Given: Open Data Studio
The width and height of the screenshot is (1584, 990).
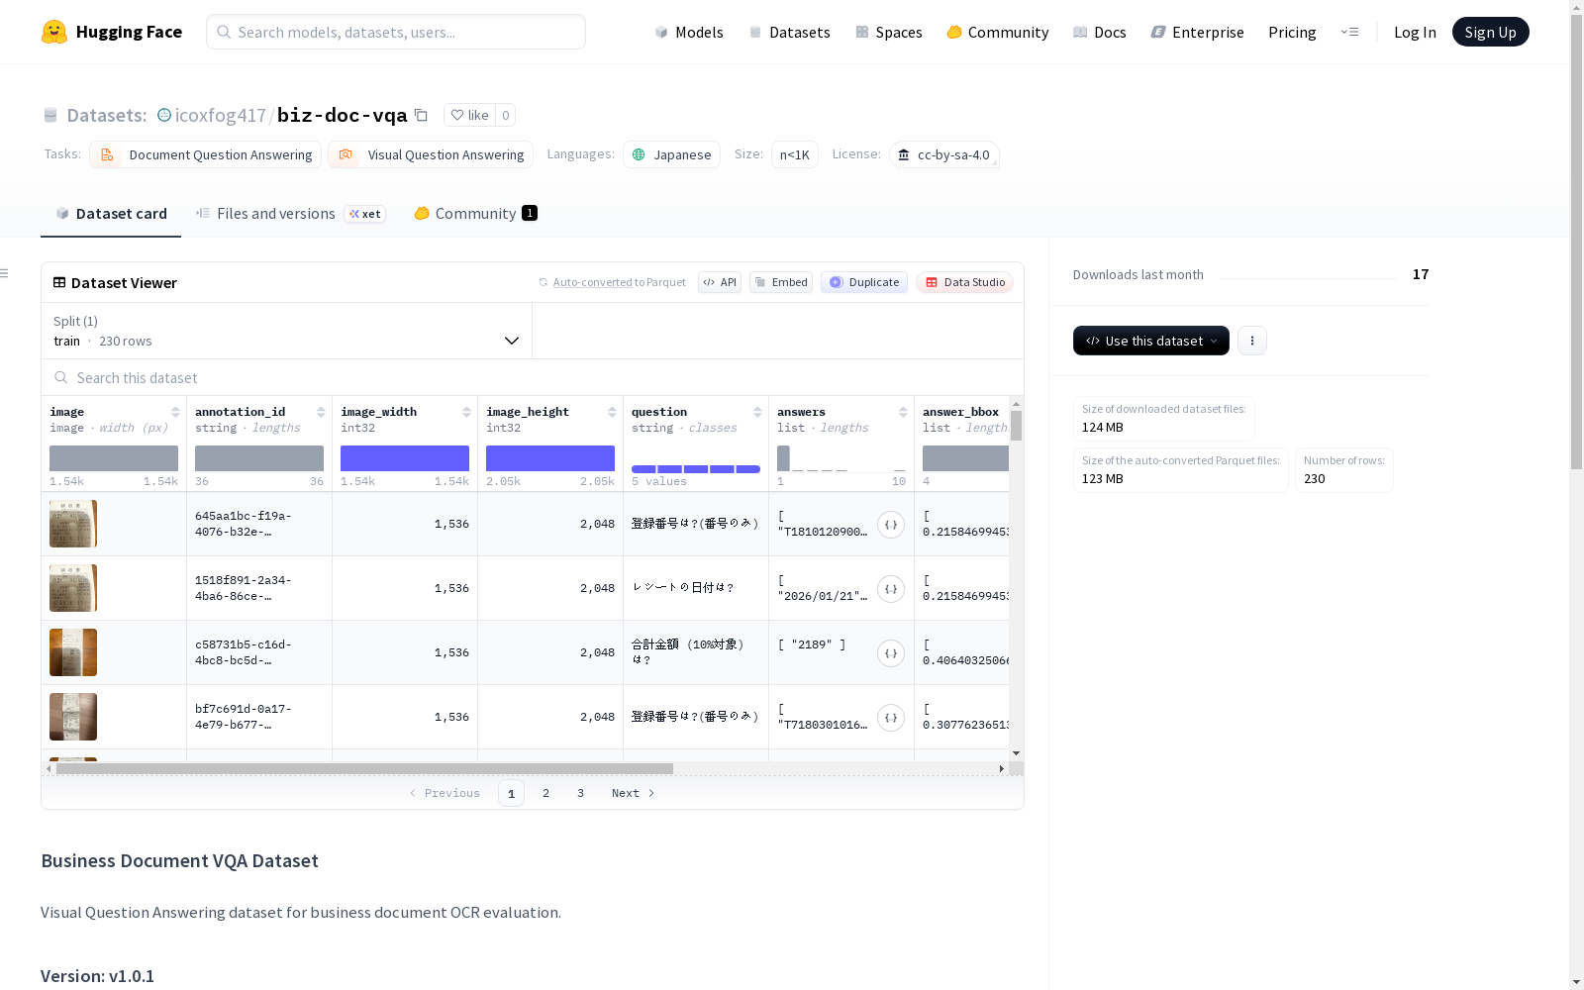Looking at the screenshot, I should pos(964,282).
